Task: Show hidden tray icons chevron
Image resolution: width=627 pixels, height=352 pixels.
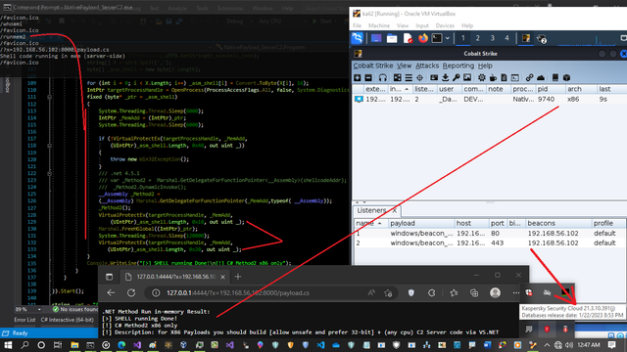Action: point(547,345)
